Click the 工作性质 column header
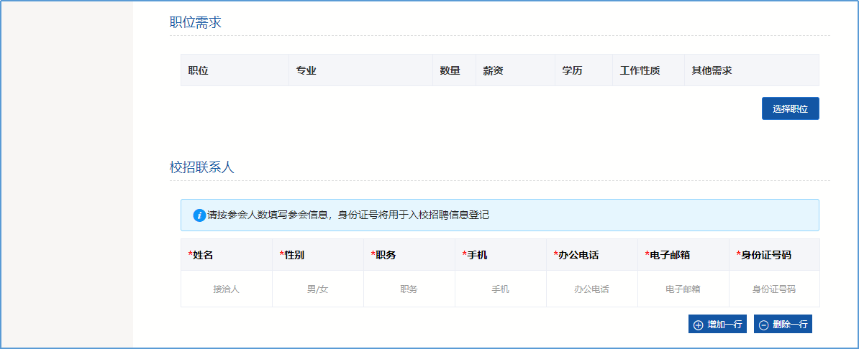 pos(640,70)
